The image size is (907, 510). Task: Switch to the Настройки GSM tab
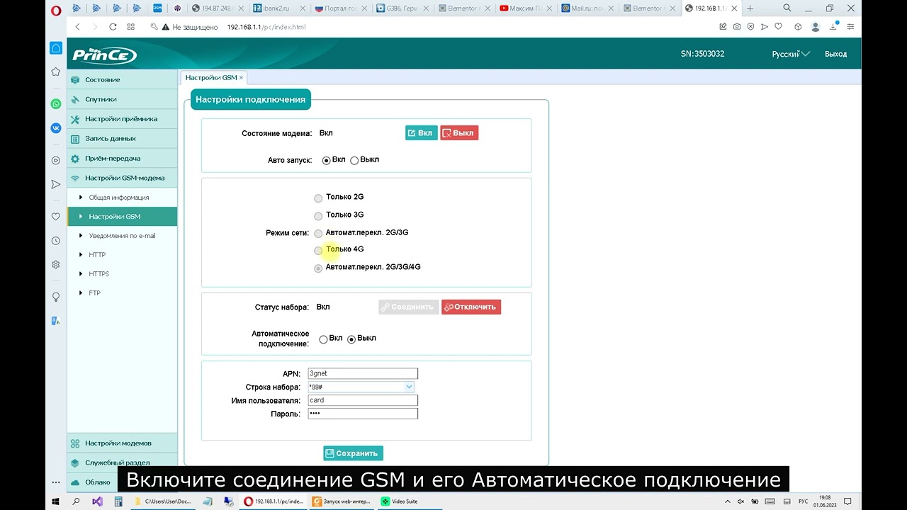click(211, 78)
